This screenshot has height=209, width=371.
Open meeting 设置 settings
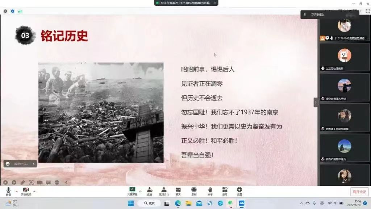tap(239, 191)
